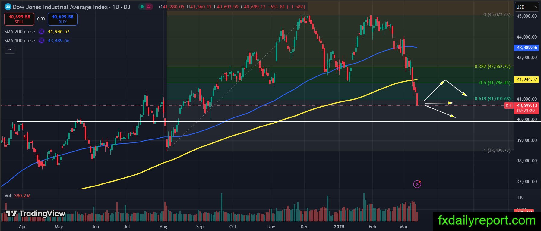This screenshot has width=541, height=231.
Task: Click the red SELL price button
Action: (19, 19)
